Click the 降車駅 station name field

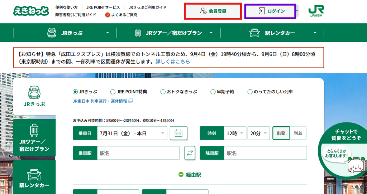(x=265, y=153)
